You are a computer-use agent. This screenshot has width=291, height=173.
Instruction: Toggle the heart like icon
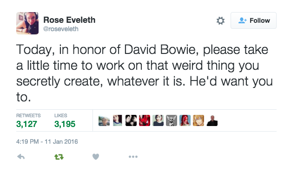(x=96, y=157)
